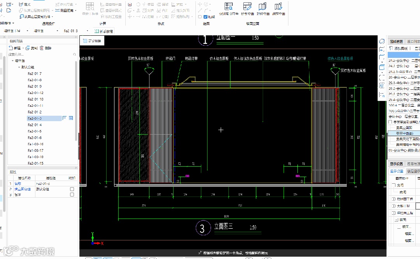This screenshot has width=420, height=259.
Task: Click 查看计算式 in the 计算 group
Action: click(111, 10)
